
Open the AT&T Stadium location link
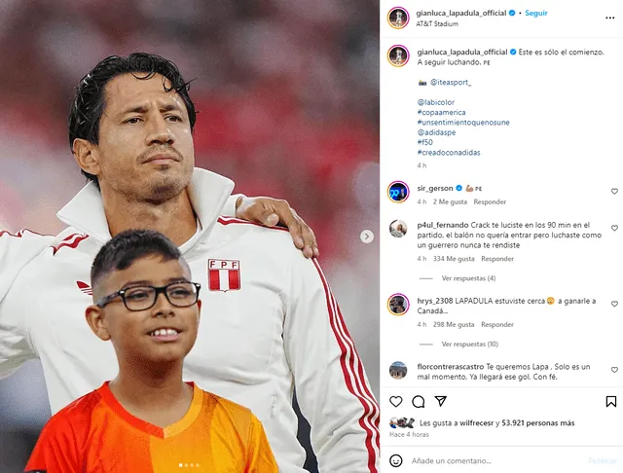pos(437,23)
